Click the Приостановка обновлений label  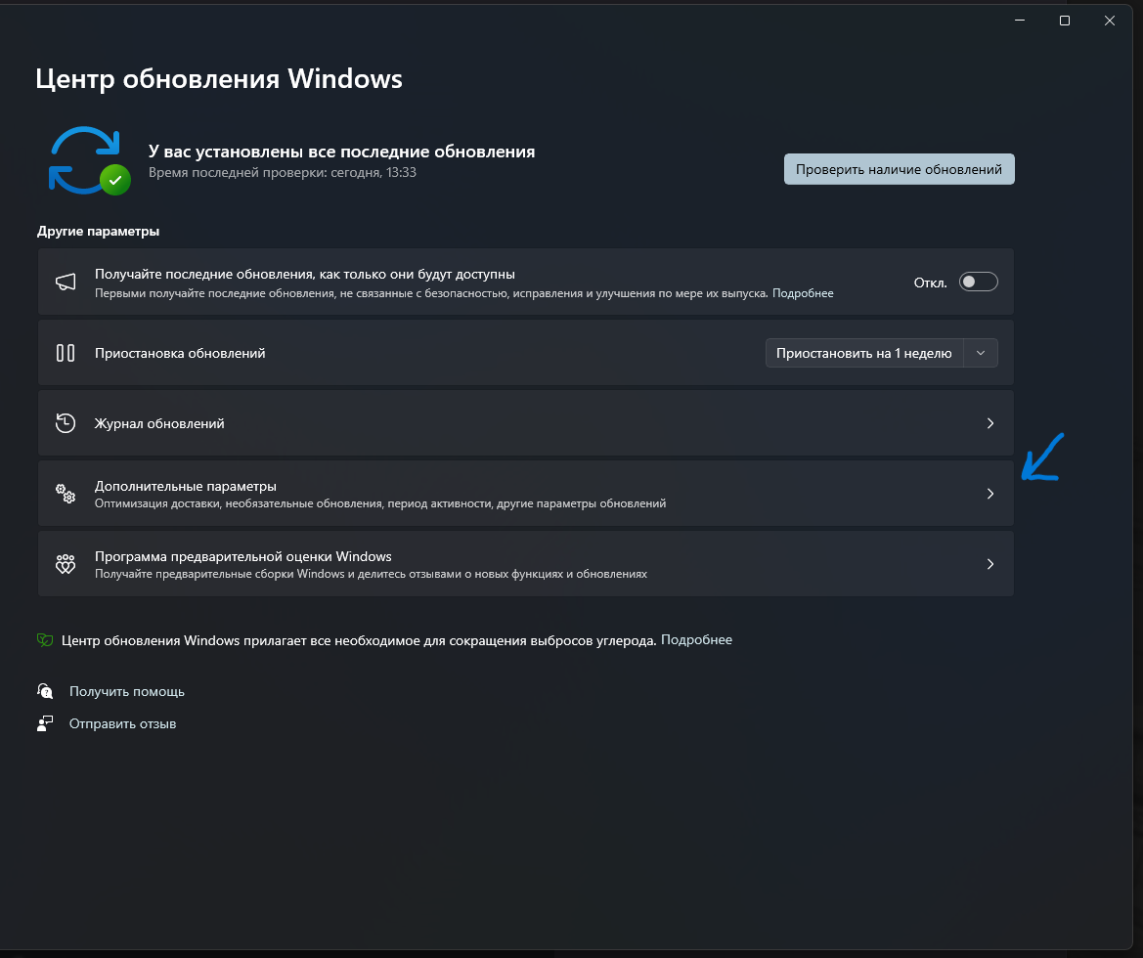point(180,353)
